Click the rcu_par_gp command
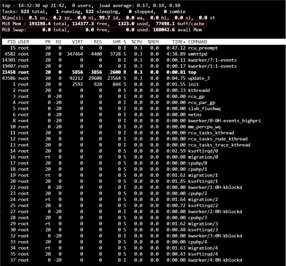 [x=202, y=102]
